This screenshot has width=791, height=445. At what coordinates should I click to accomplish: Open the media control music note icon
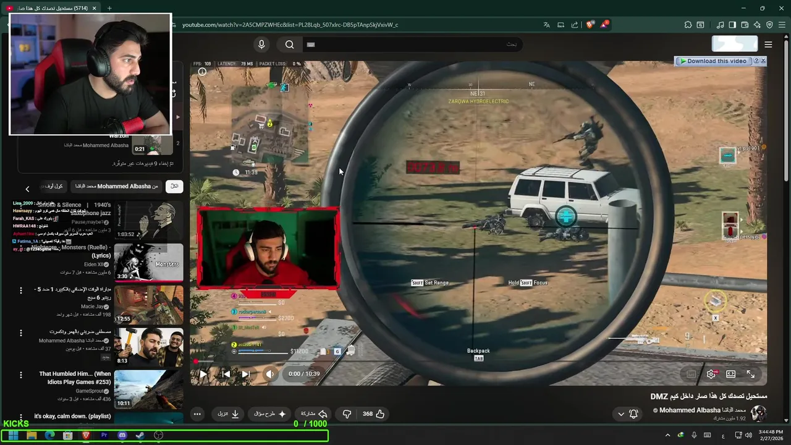721,25
